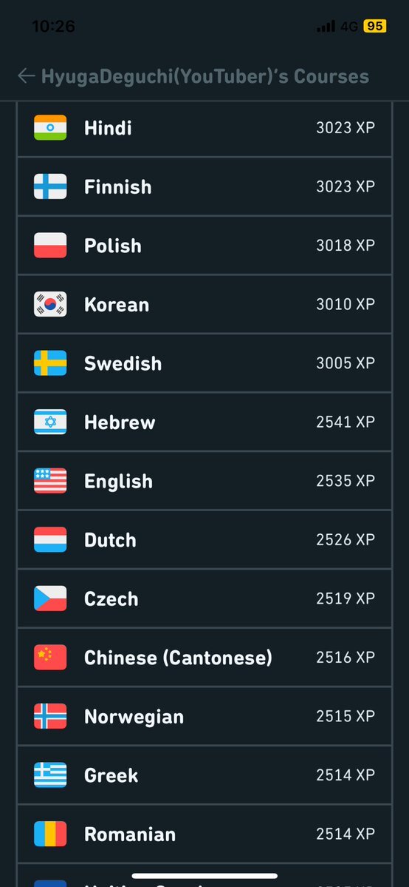Click the Norwegian flag icon
The image size is (409, 887).
(50, 715)
